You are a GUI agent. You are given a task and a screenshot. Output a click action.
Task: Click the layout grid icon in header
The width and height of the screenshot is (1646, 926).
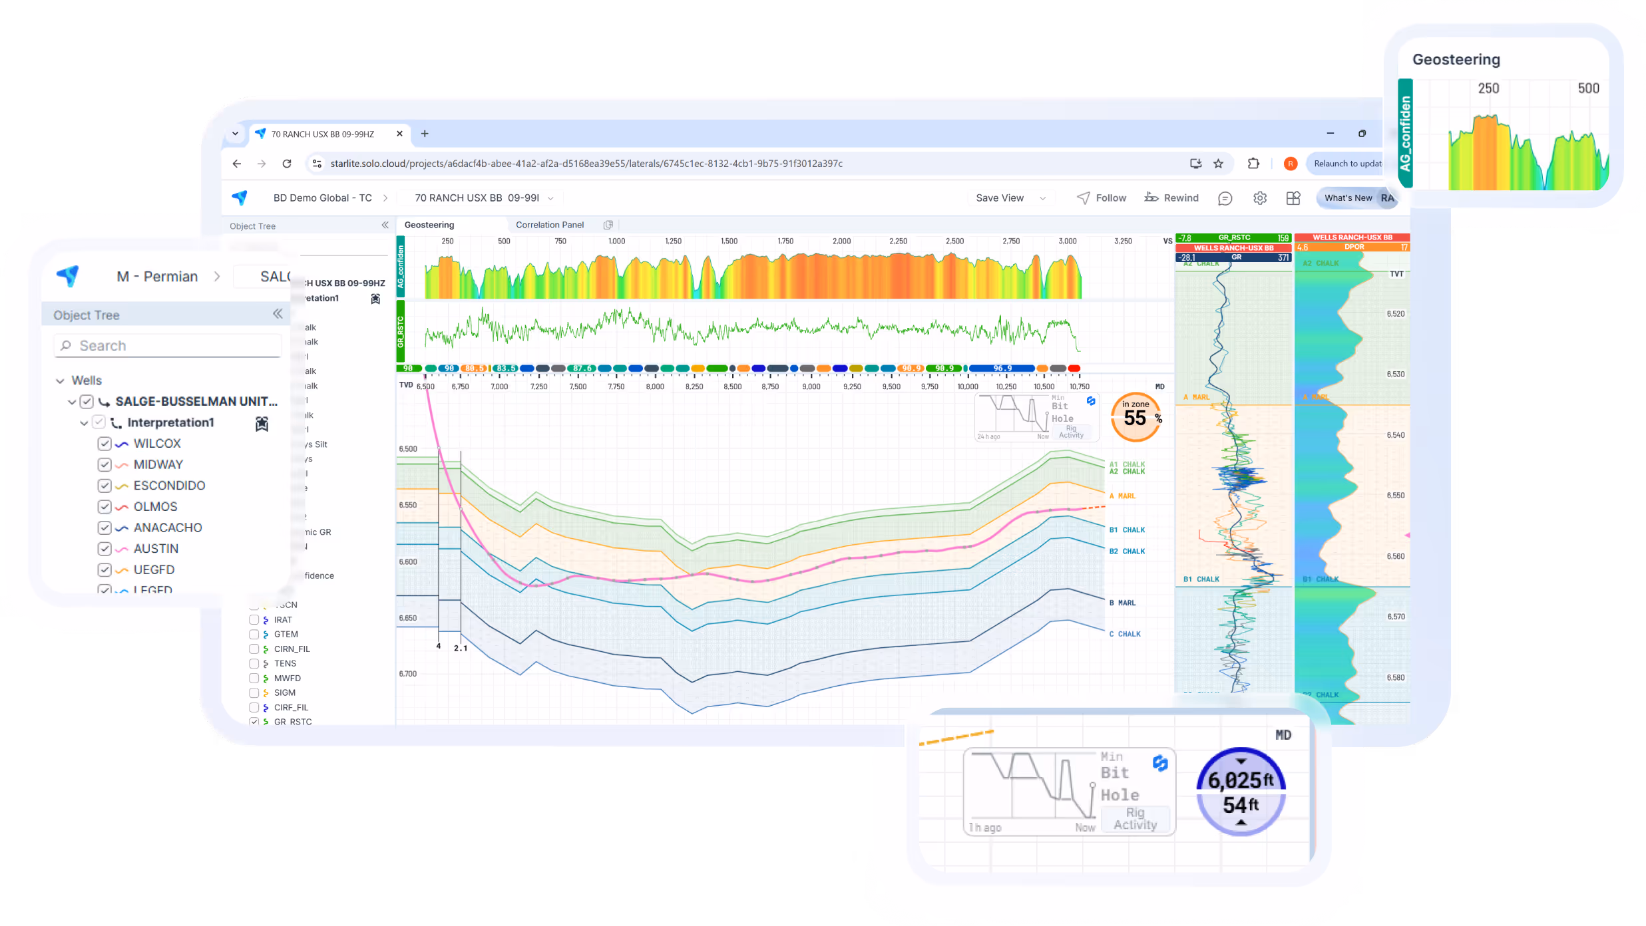click(x=1293, y=198)
